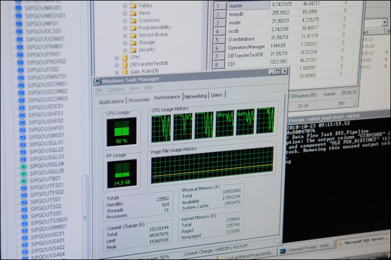Click the Microsoft SQL Server taskbar button
Screen dimensions: 391x260
[362, 243]
